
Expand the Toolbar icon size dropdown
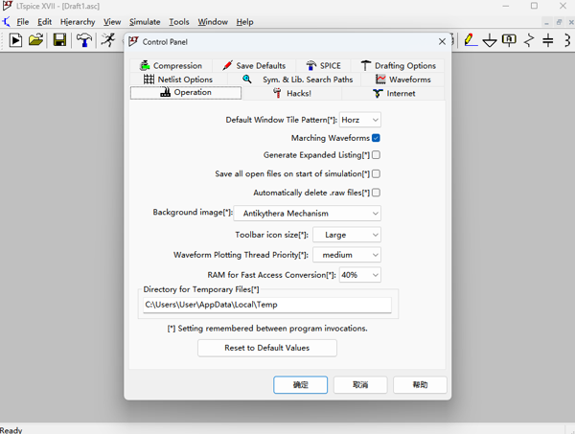coord(346,235)
